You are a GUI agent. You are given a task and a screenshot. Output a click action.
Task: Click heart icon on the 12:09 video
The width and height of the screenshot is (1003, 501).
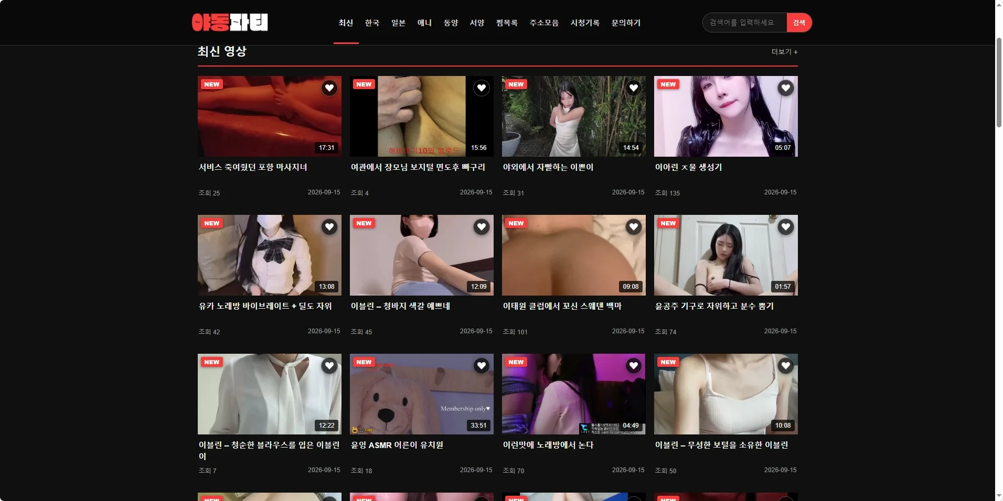(482, 227)
